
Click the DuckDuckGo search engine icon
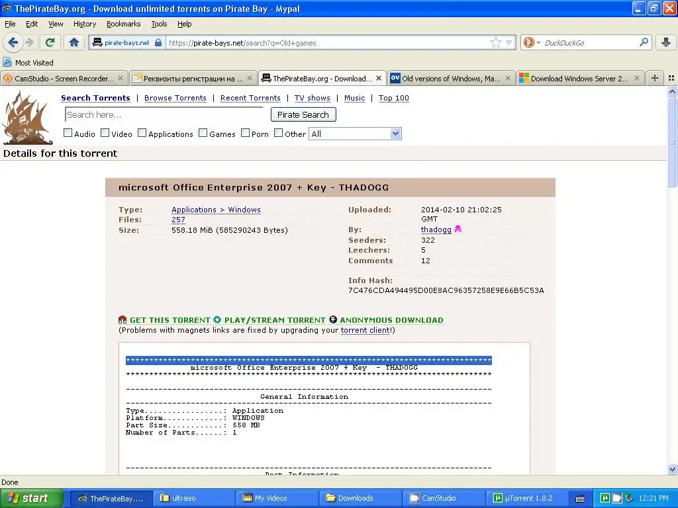pyautogui.click(x=528, y=42)
